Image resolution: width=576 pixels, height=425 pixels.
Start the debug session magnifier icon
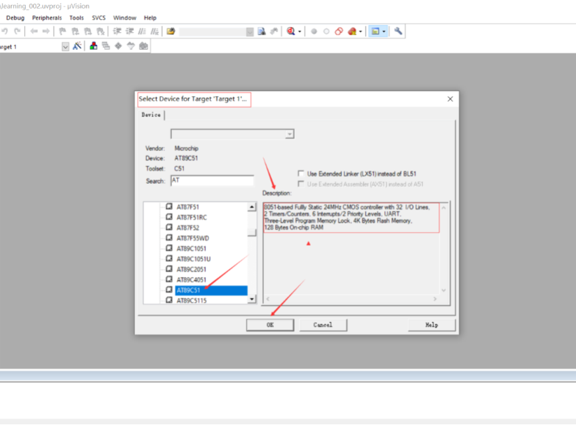(x=290, y=32)
